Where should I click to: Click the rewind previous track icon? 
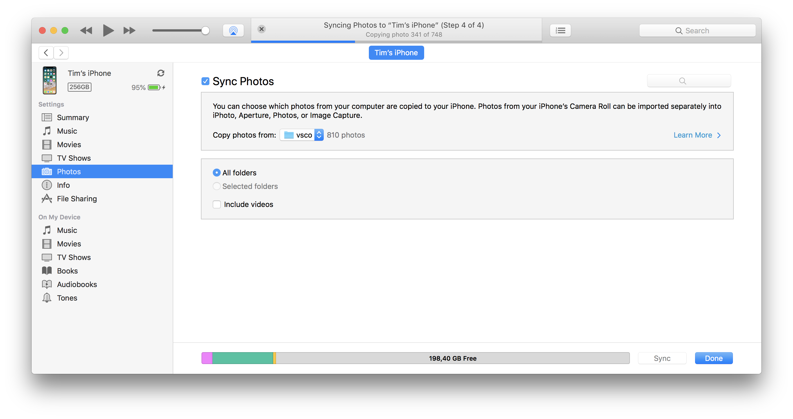pos(86,30)
